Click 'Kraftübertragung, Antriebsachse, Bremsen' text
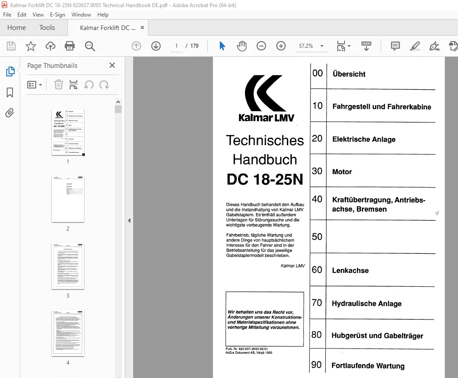458x378 pixels. [378, 205]
